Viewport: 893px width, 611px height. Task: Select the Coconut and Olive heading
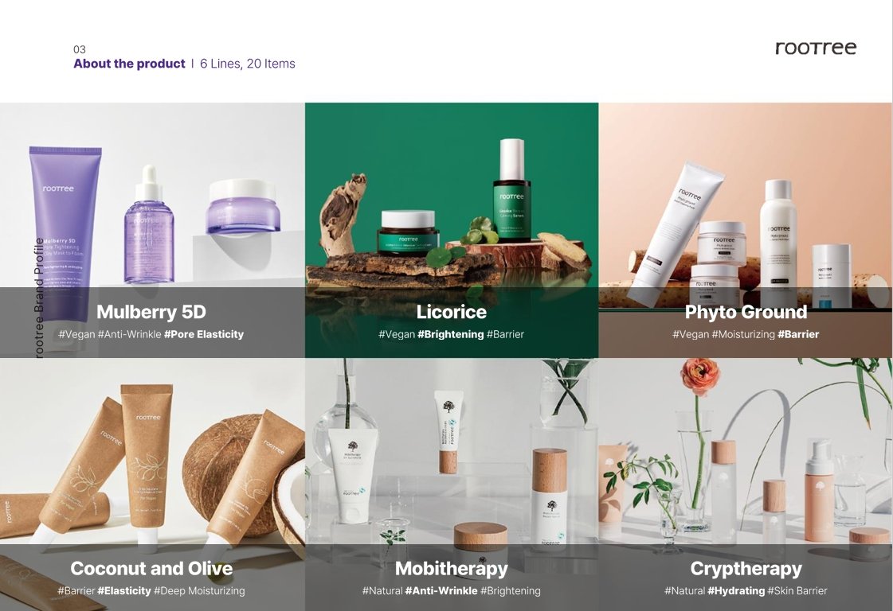click(x=151, y=568)
